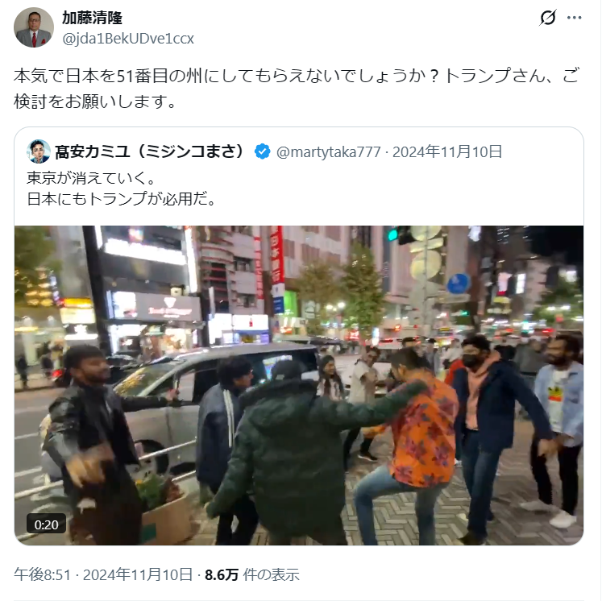Open the handle @jda1BekUDve1ccx
The image size is (602, 601).
coord(128,39)
